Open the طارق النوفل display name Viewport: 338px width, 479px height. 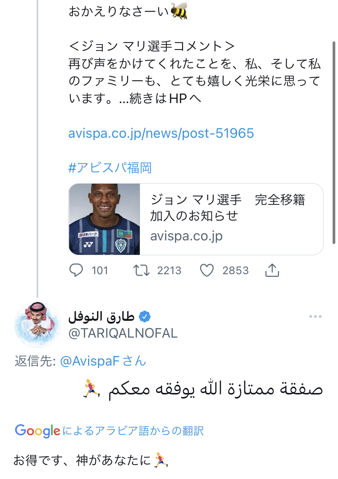point(101,317)
